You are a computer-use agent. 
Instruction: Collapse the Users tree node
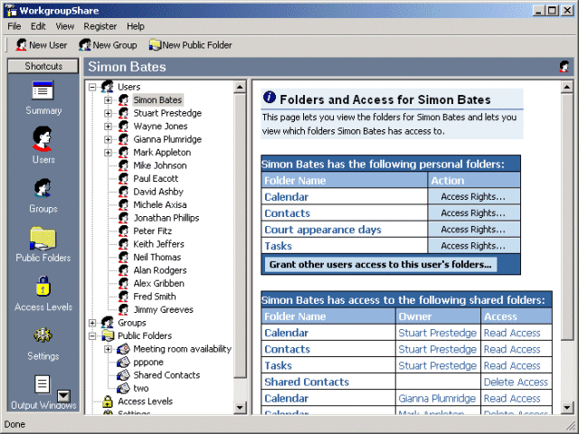(x=92, y=87)
